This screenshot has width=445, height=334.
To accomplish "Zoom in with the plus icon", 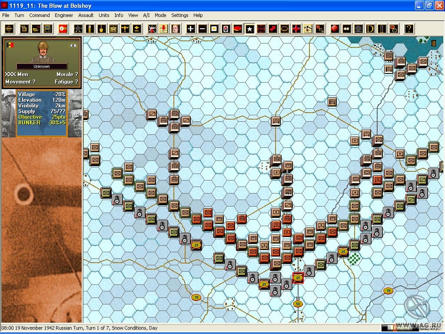I will tap(190, 29).
